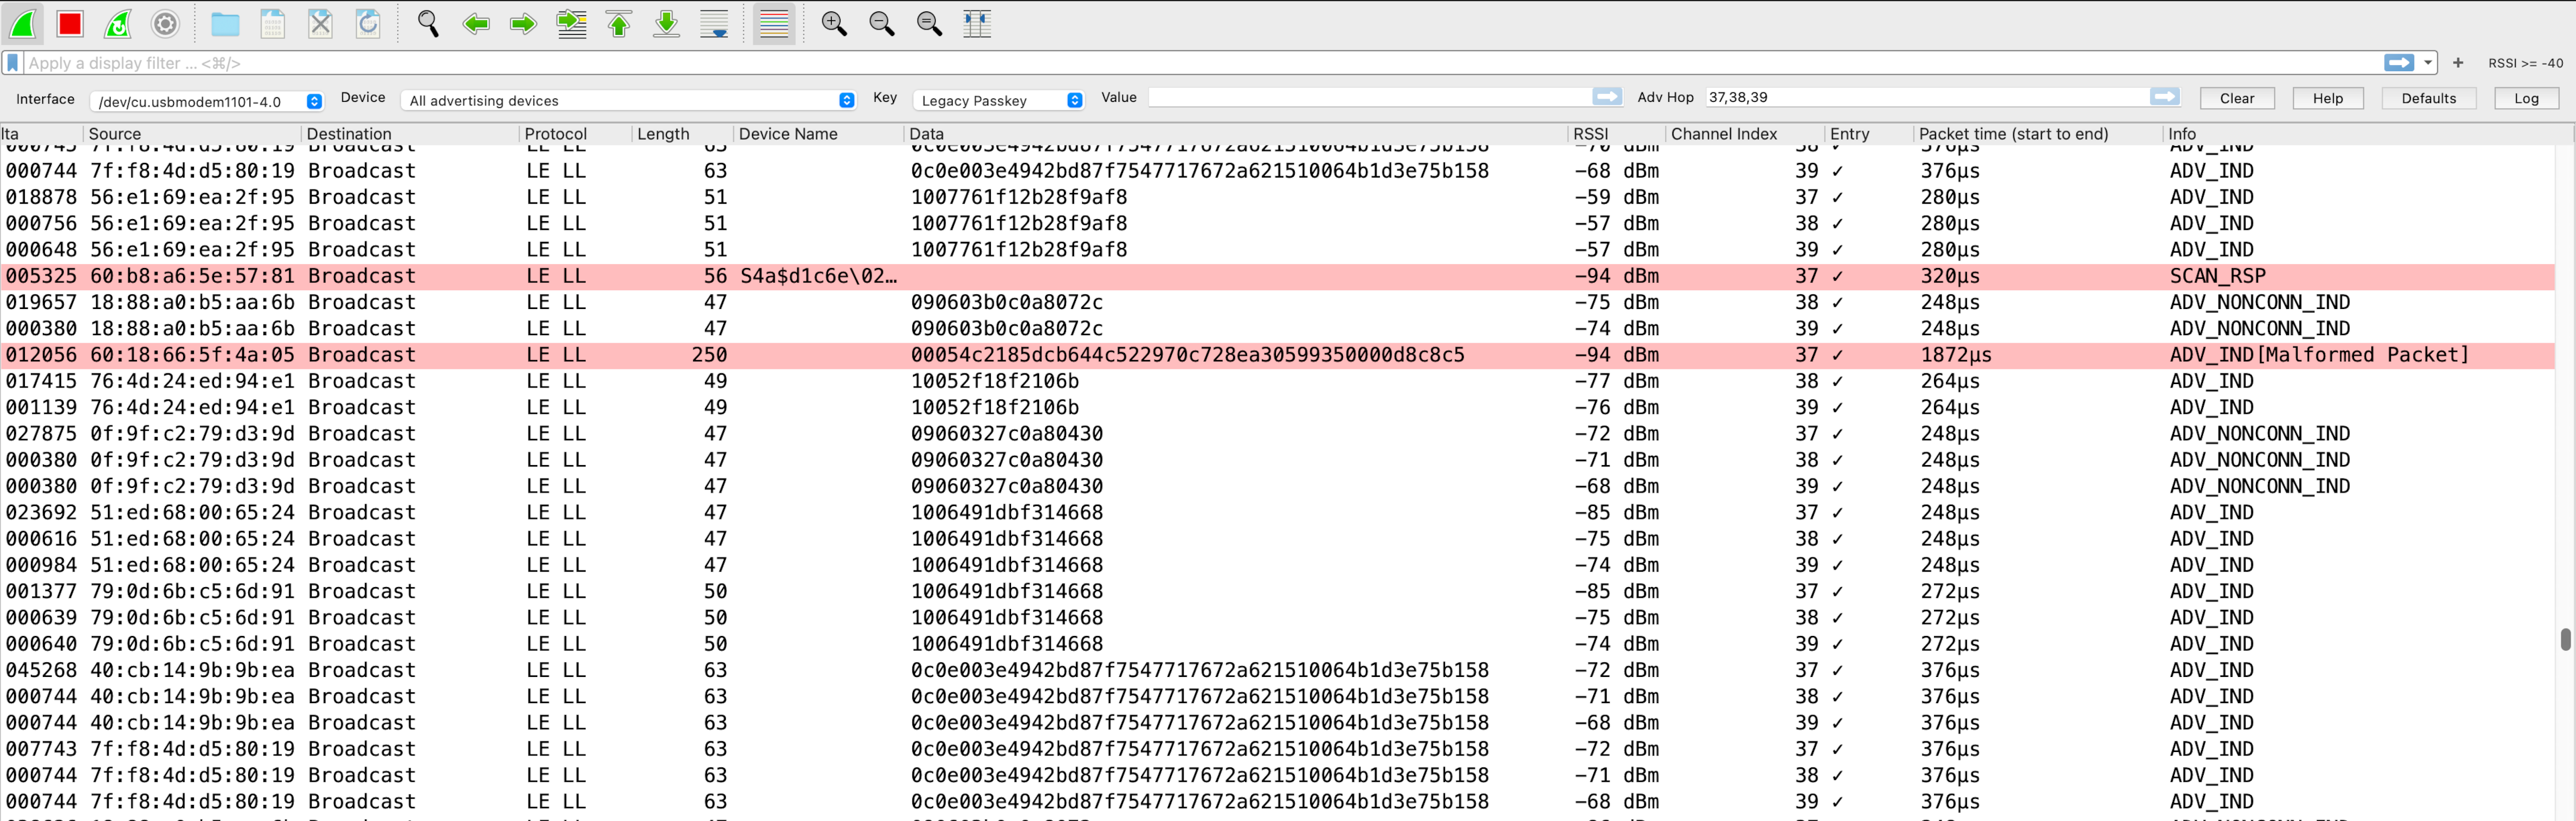Open the capture options gear
Viewport: 2576px width, 821px height.
point(165,24)
